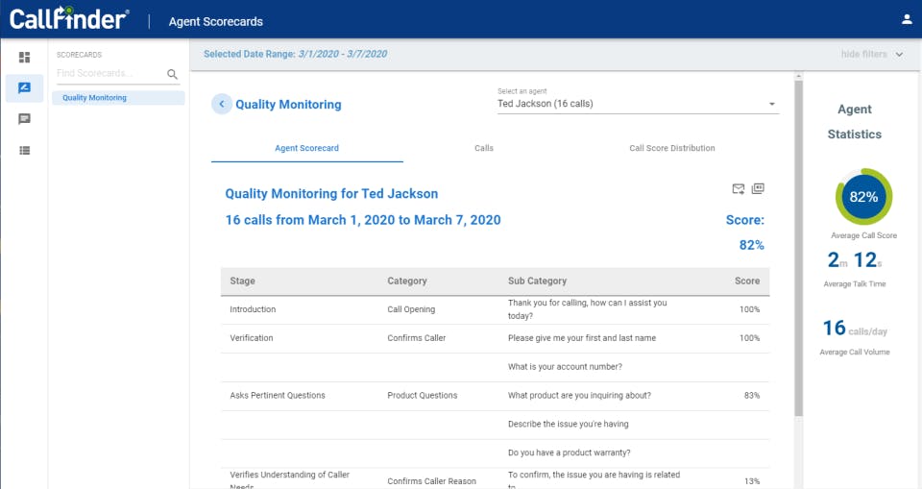
Task: Switch to the Calls tab
Action: 484,148
